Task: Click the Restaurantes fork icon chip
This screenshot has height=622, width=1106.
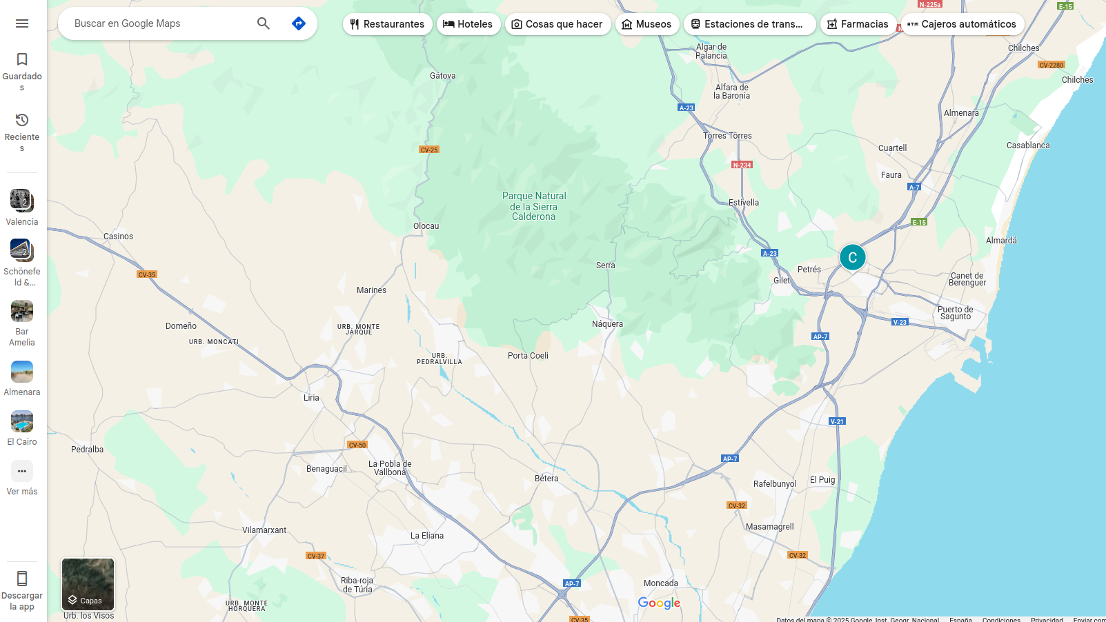Action: point(354,23)
